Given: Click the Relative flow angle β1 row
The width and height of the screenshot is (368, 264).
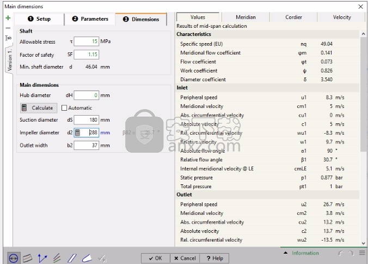Looking at the screenshot, I should tap(267, 160).
